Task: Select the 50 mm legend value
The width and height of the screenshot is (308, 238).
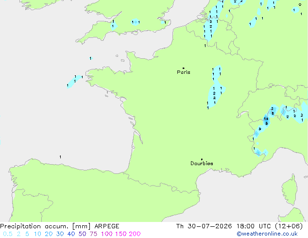Action: 82,234
